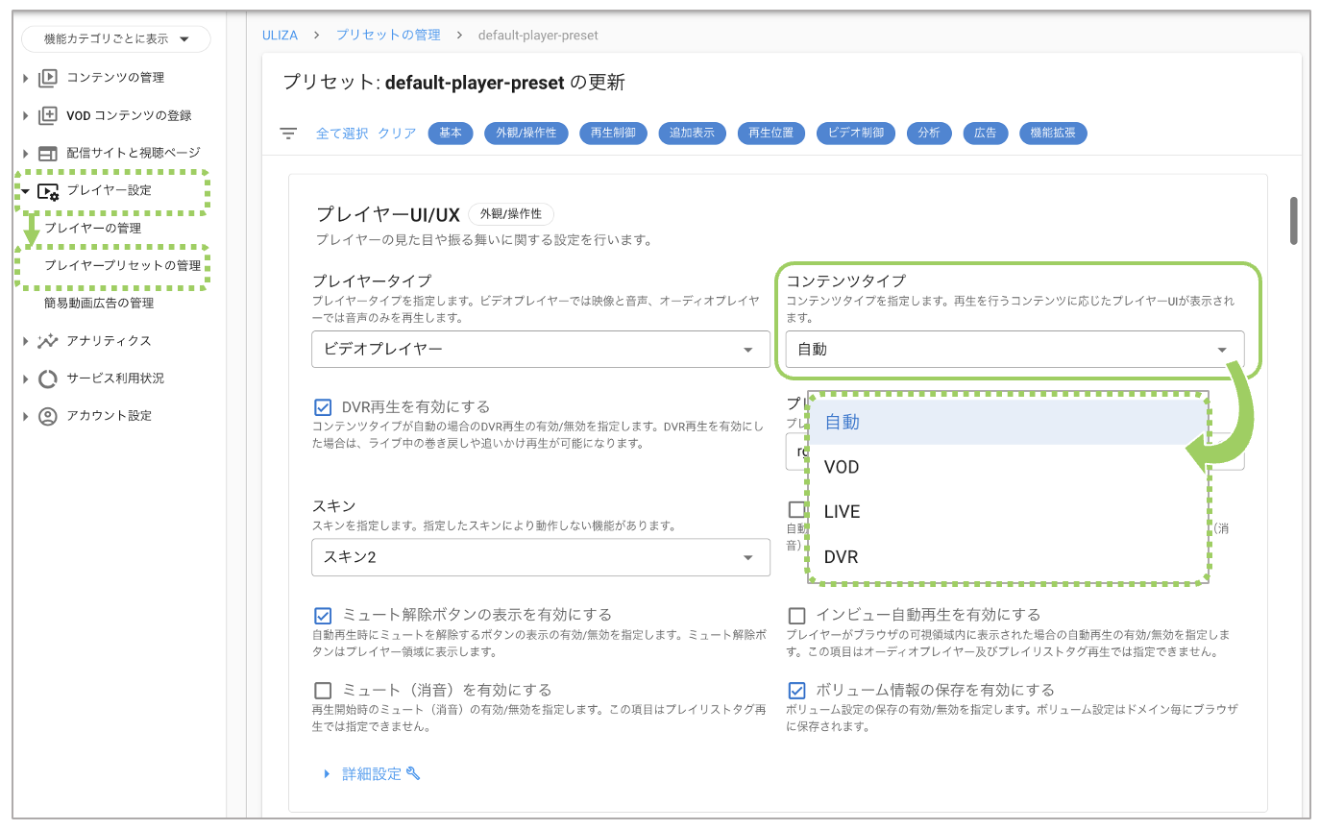Click the プレイヤーUI/UX section heading
This screenshot has height=830, width=1320.
click(x=388, y=215)
